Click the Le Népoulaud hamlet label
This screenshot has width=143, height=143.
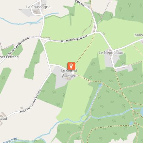point(111,53)
